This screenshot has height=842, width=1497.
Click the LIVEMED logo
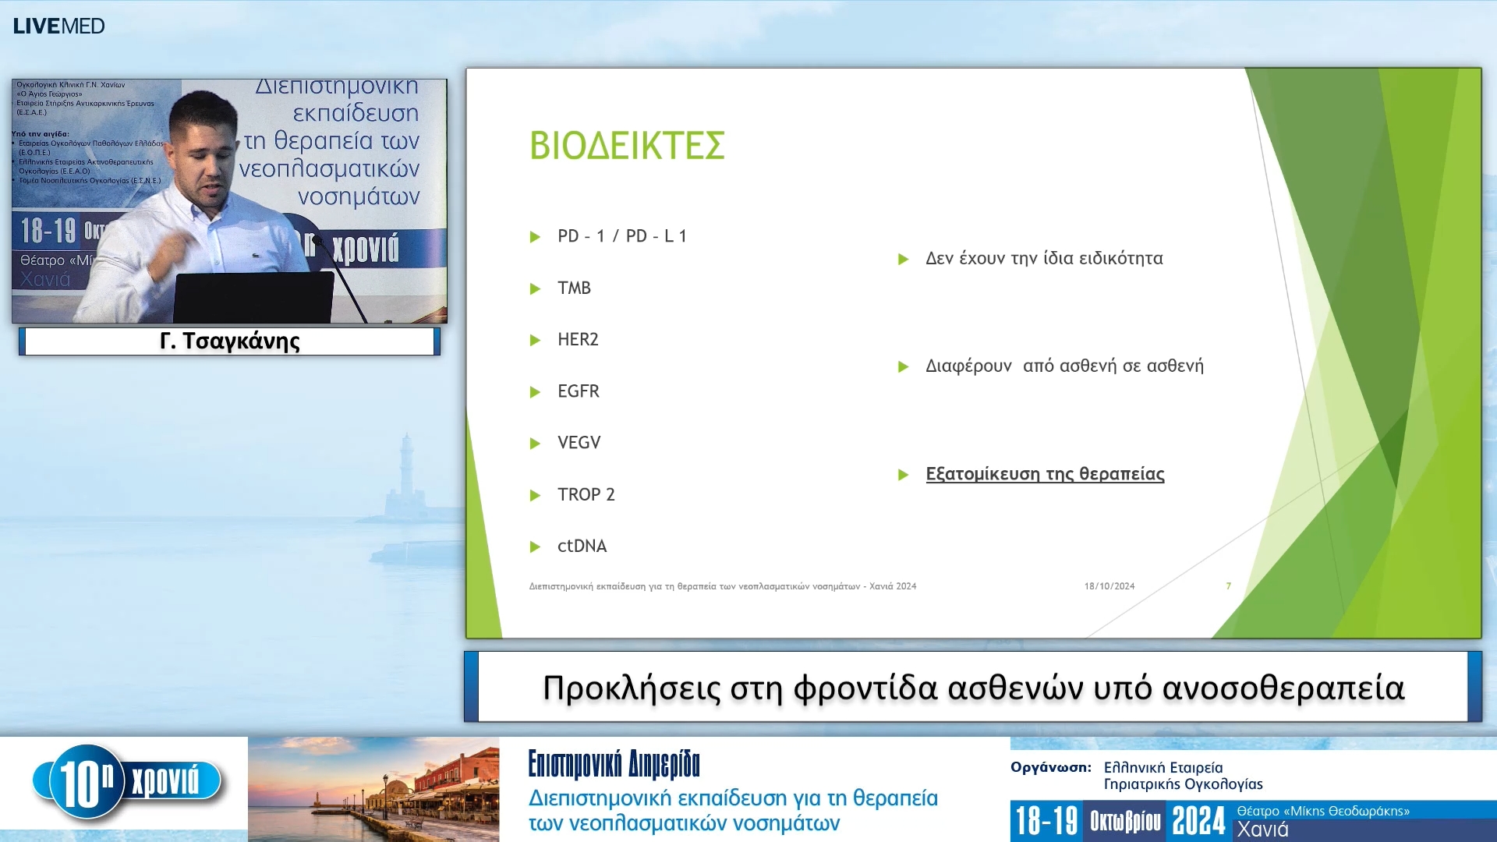58,26
